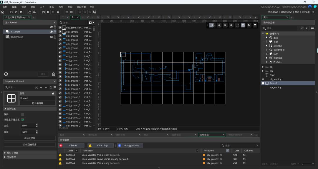318x169 pixels.
Task: Delete the selected layer with the trash icon
Action: point(54,74)
